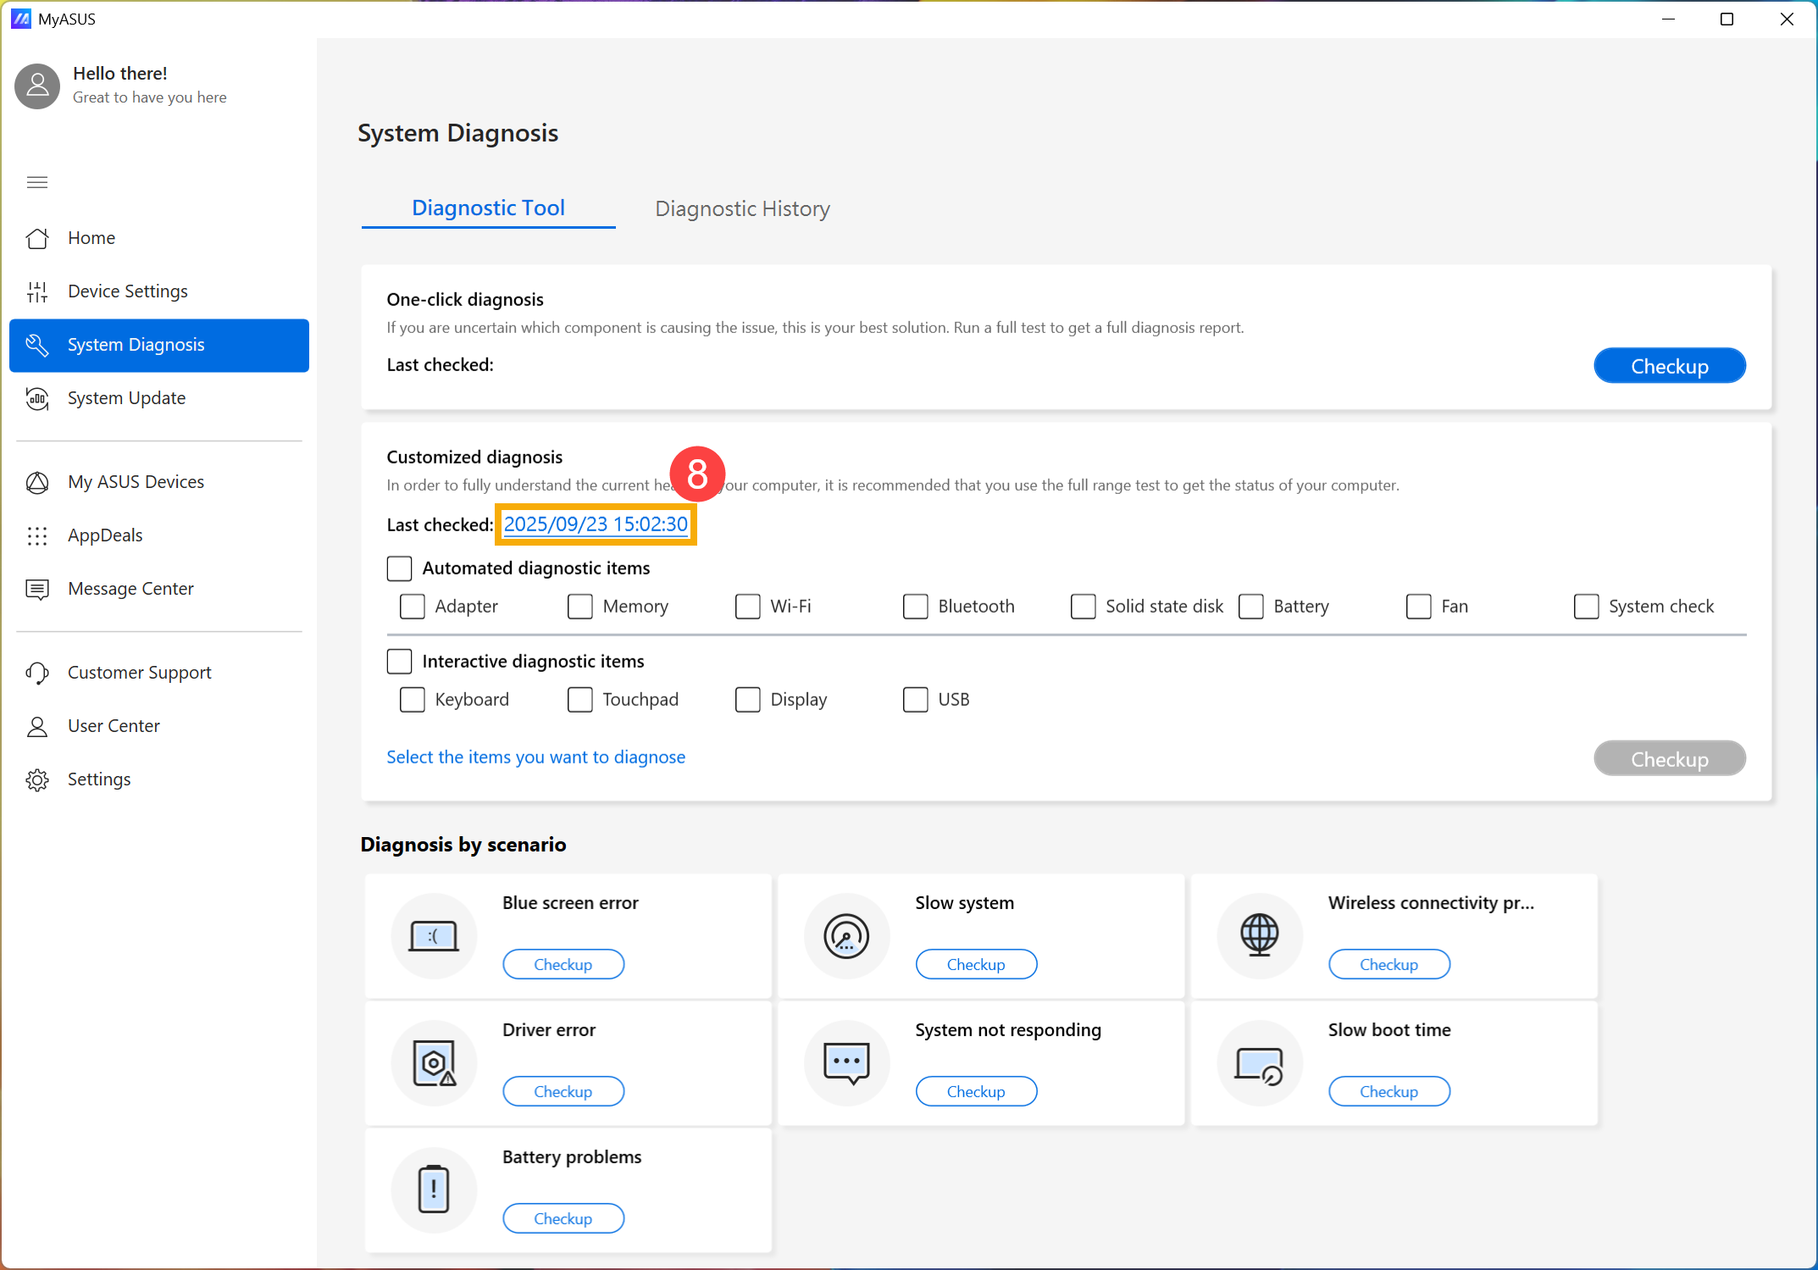
Task: Run Driver error Checkup
Action: 563,1091
